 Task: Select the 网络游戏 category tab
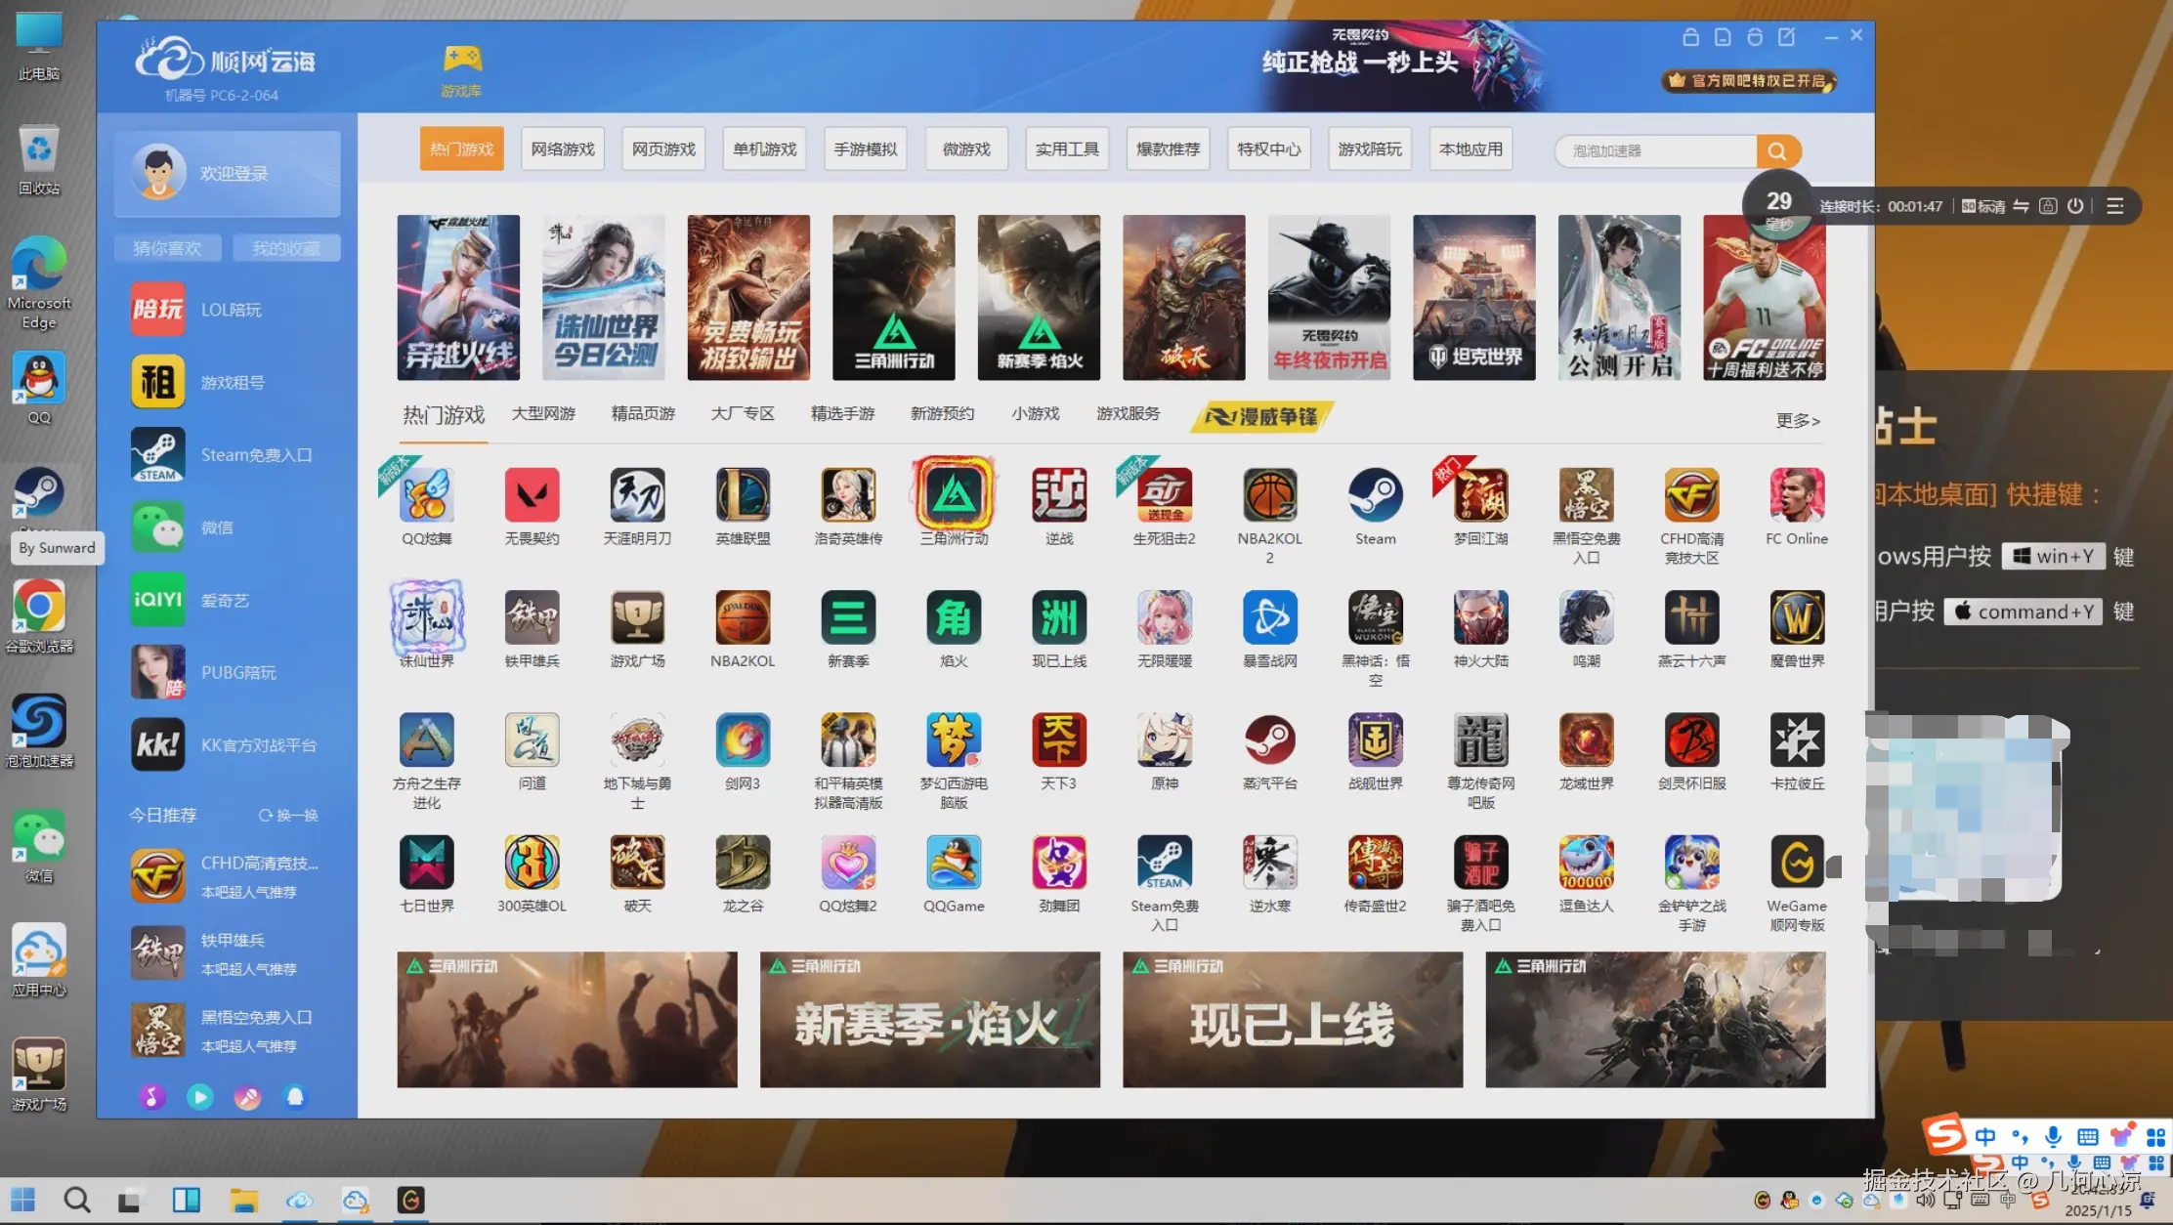[x=562, y=149]
